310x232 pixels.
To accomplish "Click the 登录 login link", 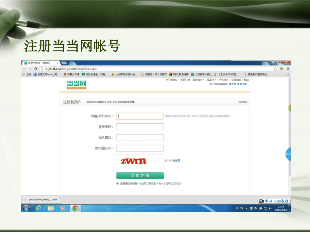I will click(x=234, y=84).
